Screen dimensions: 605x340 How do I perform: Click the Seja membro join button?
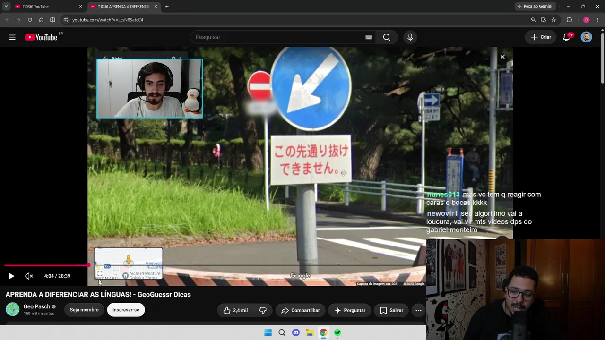pyautogui.click(x=84, y=310)
